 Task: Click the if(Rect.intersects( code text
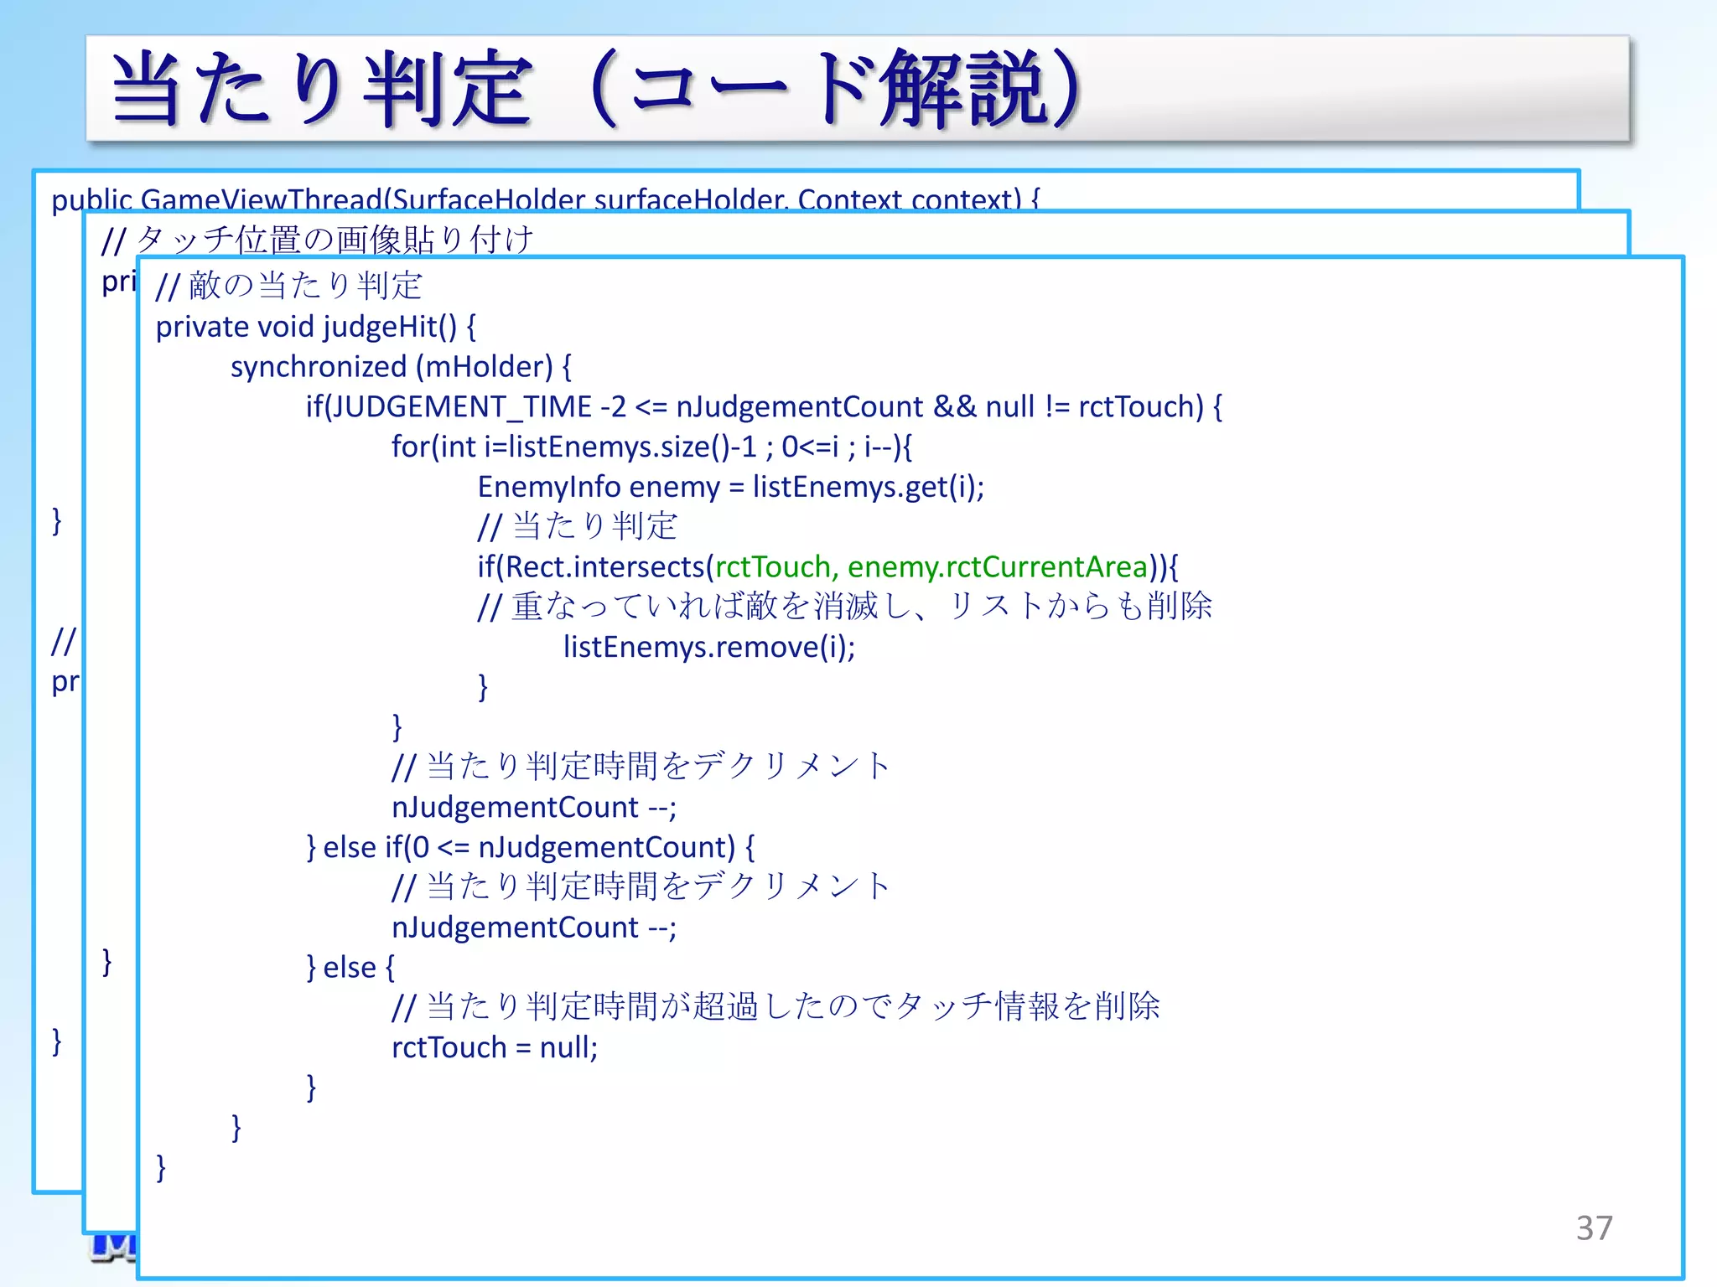click(x=596, y=567)
